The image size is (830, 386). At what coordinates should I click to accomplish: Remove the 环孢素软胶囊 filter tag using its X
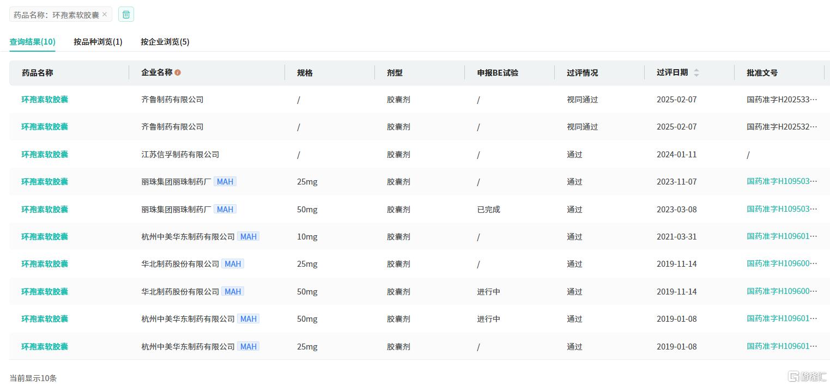(x=105, y=15)
